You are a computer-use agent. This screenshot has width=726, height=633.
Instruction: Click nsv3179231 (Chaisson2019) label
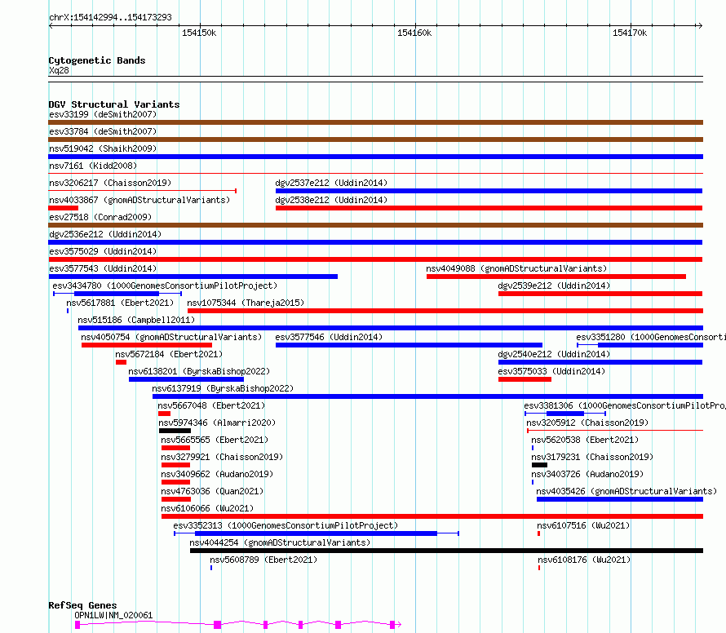[x=593, y=457]
